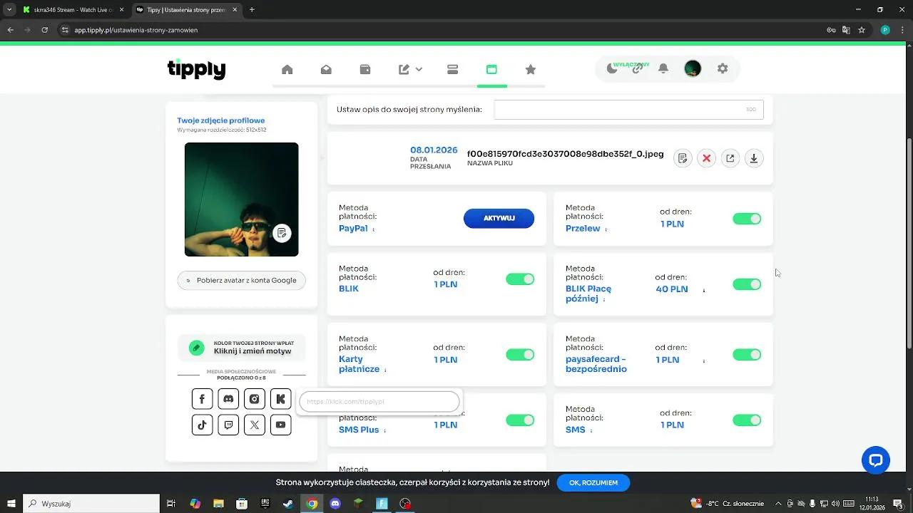This screenshot has width=913, height=513.
Task: Open settings gear icon in header
Action: (x=723, y=68)
